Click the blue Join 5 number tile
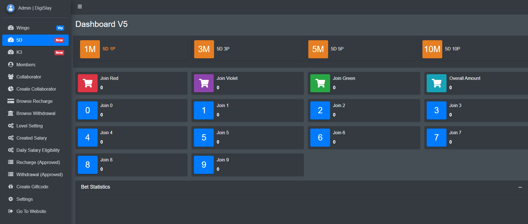The width and height of the screenshot is (528, 224). click(x=204, y=138)
